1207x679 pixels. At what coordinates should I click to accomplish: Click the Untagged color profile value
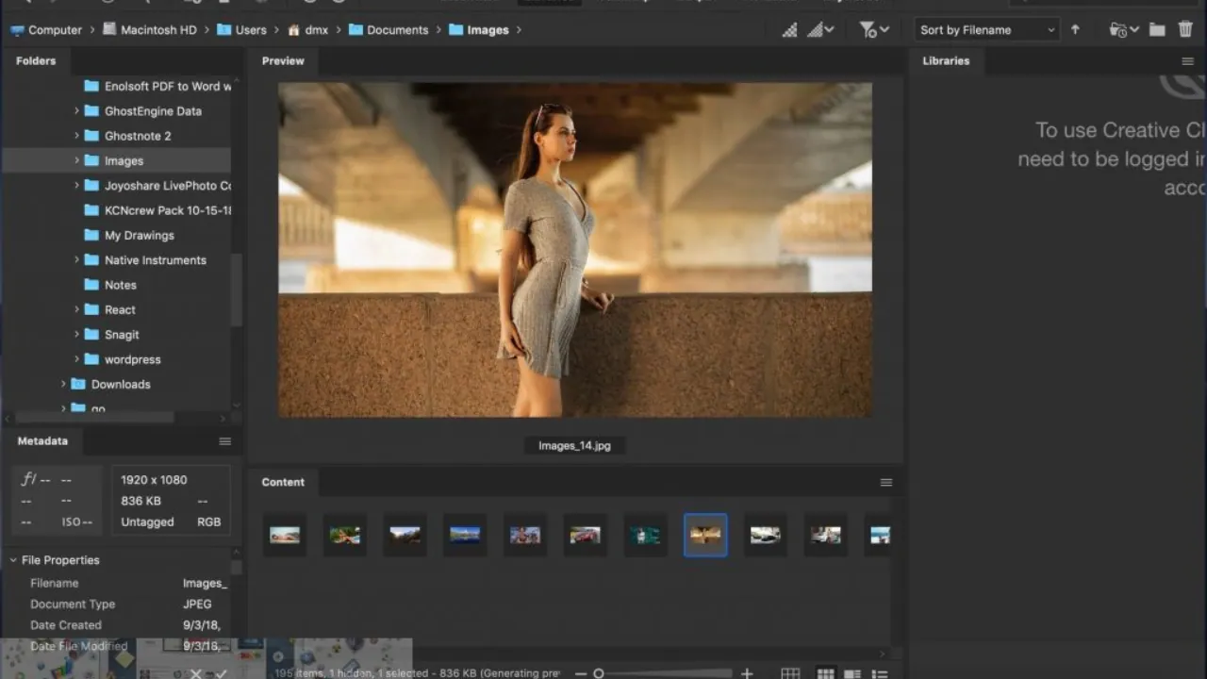147,522
